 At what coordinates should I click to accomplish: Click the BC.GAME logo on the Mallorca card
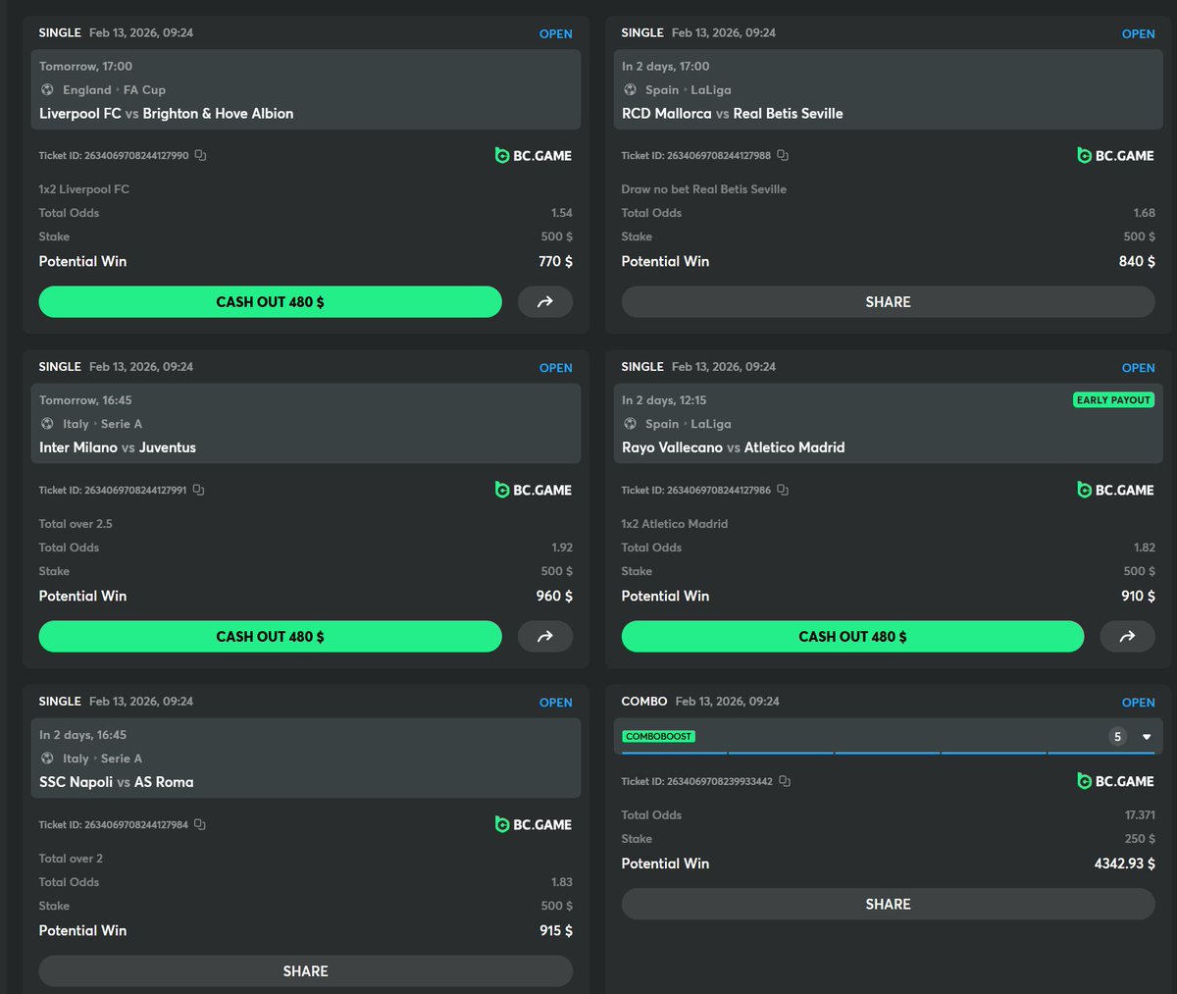point(1116,155)
